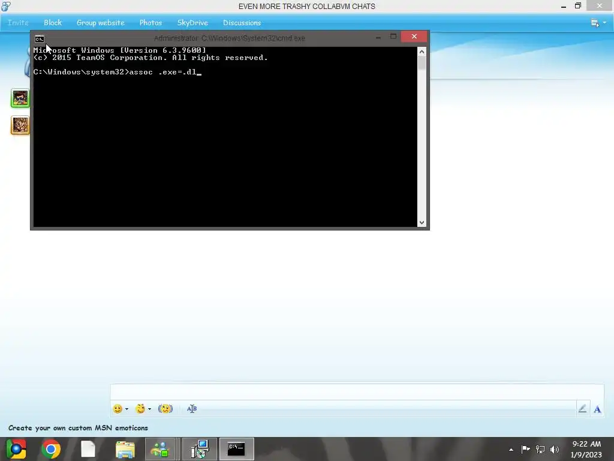
Task: Maximize the cmd.exe window
Action: (393, 37)
